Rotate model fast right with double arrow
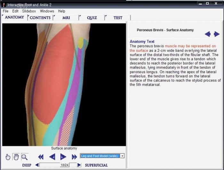Image resolution: width=224 pixels, height=170 pixels. (x=75, y=157)
